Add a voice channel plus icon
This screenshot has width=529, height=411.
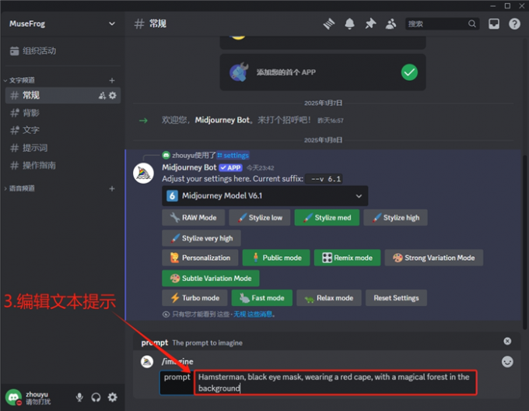pyautogui.click(x=112, y=188)
